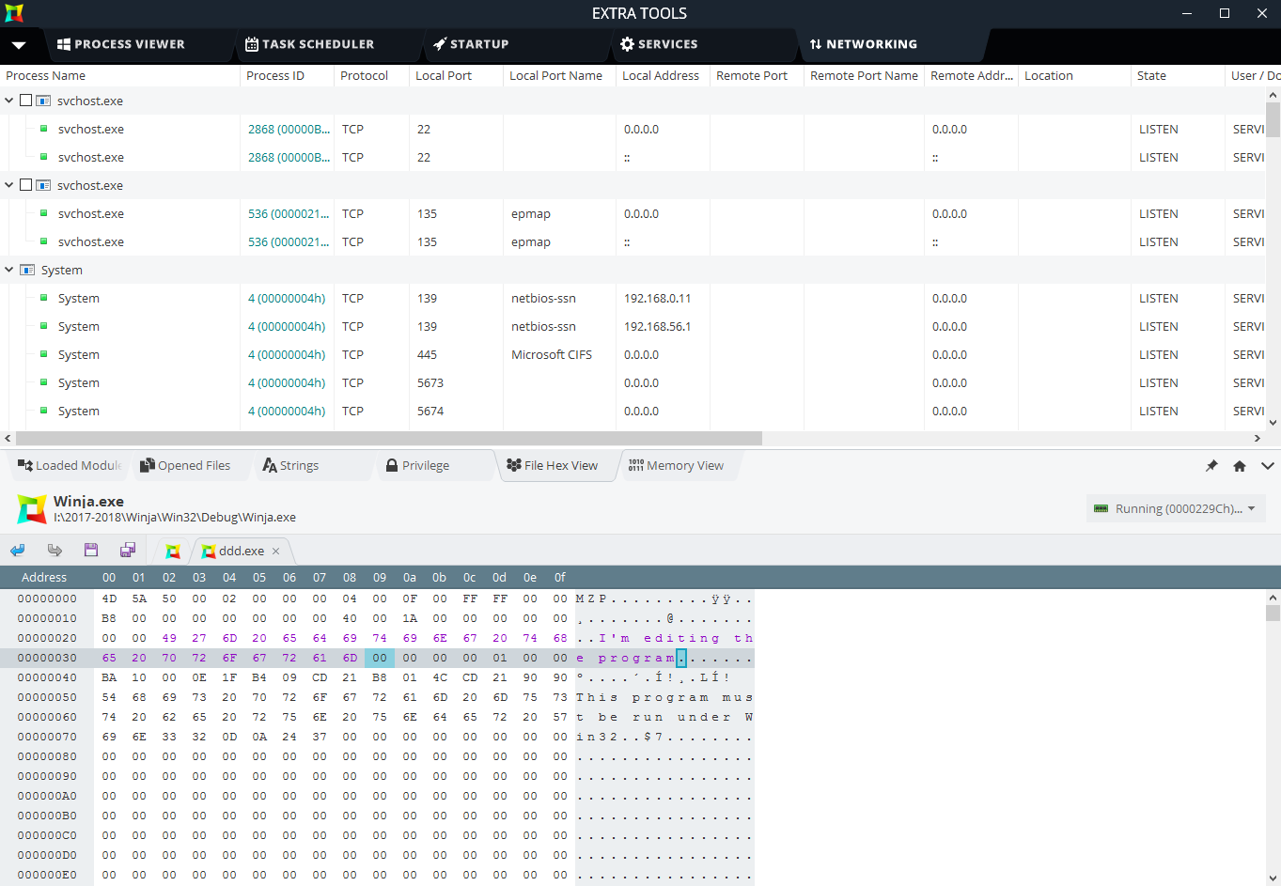Sort by the Local Port column header

pos(444,76)
